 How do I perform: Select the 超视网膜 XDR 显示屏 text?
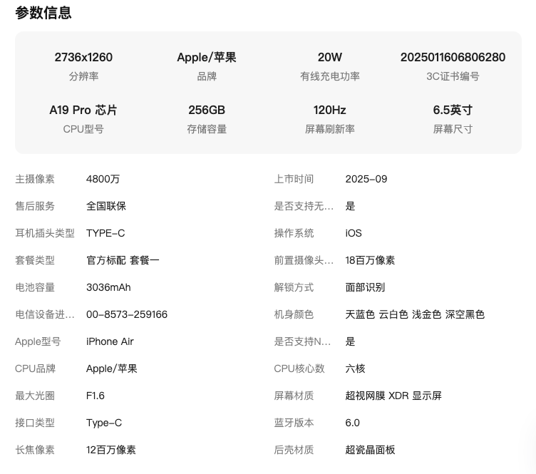(393, 396)
